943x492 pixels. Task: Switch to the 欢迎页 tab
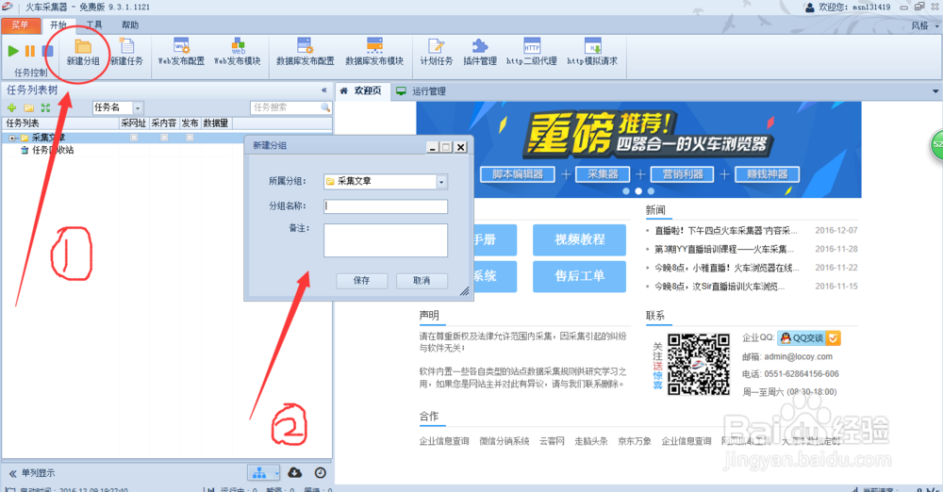point(361,90)
